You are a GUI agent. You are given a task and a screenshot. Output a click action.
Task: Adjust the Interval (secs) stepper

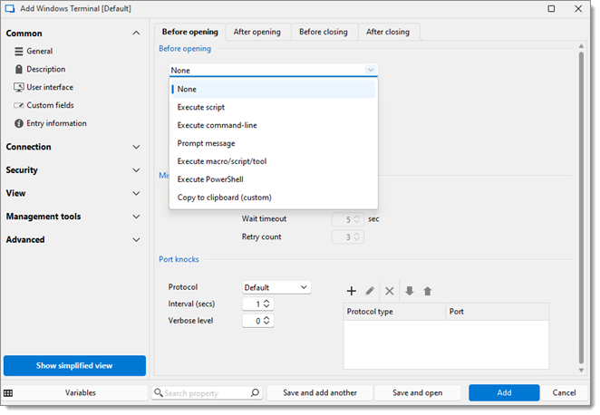[x=266, y=304]
